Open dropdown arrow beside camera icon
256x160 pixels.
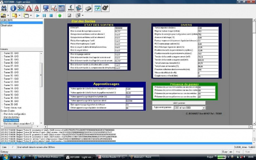[83, 16]
